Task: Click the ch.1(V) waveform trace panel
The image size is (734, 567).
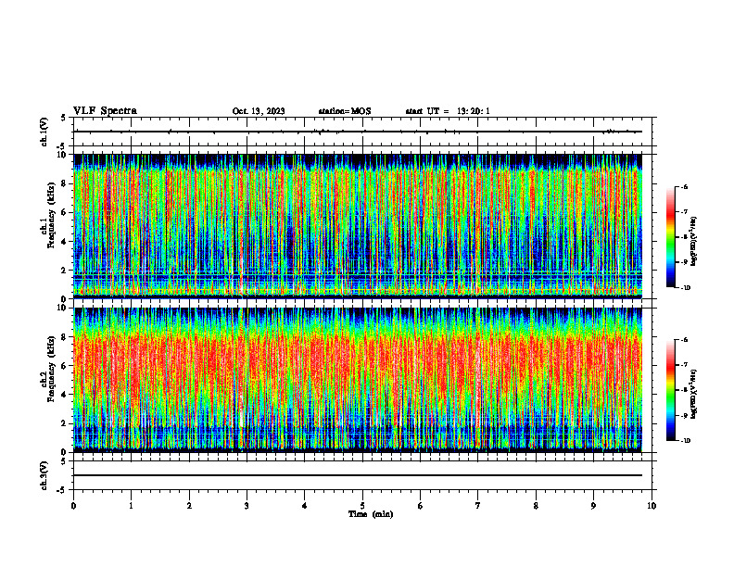Action: (362, 132)
